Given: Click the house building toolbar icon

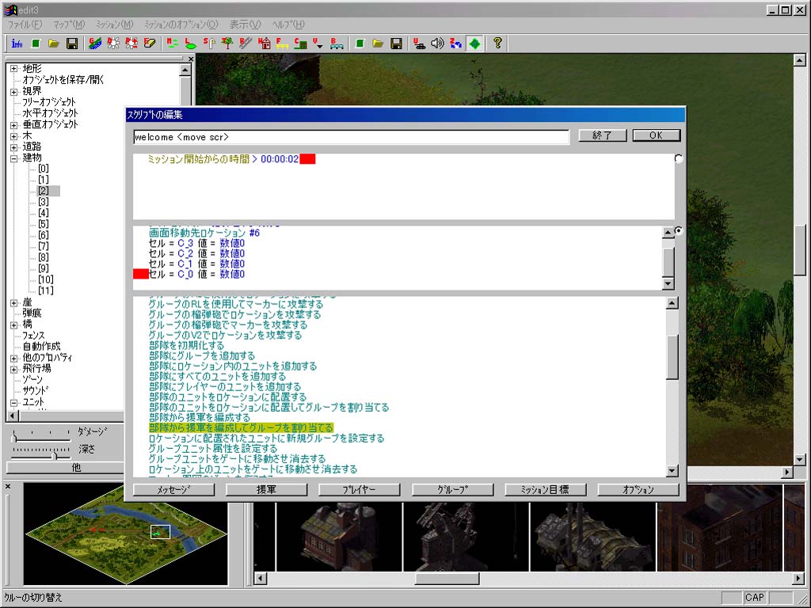Looking at the screenshot, I should coord(265,43).
